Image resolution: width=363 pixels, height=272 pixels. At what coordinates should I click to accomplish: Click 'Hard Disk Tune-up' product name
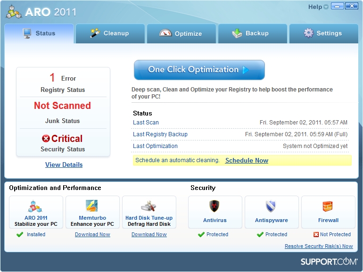[149, 218]
